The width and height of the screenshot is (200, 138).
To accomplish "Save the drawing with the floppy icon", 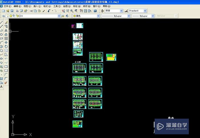I will tap(12, 11).
